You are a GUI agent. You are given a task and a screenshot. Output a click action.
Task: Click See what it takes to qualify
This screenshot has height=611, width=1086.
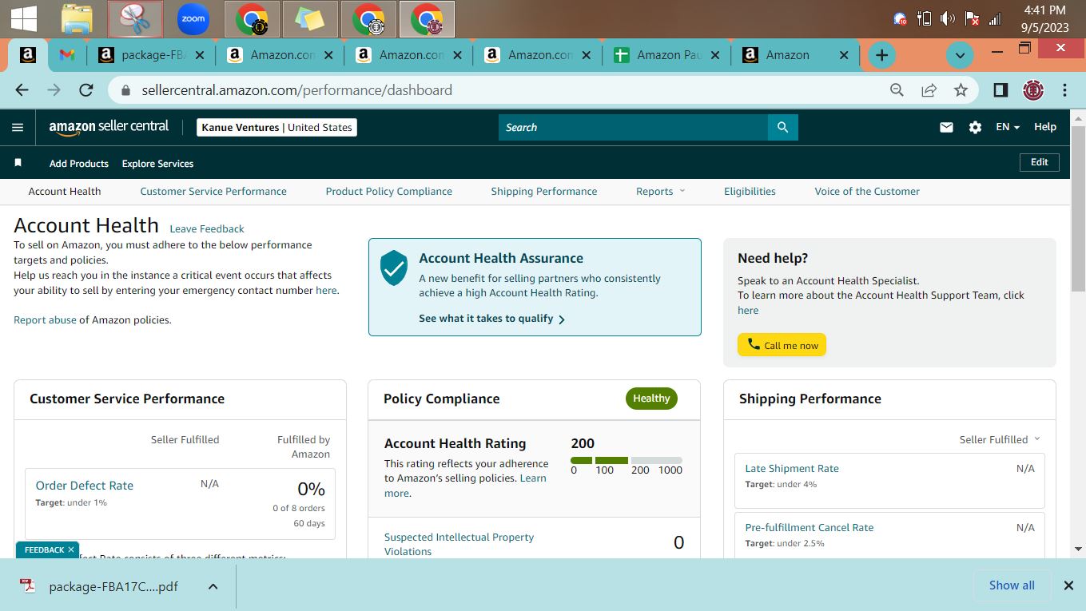coord(492,319)
